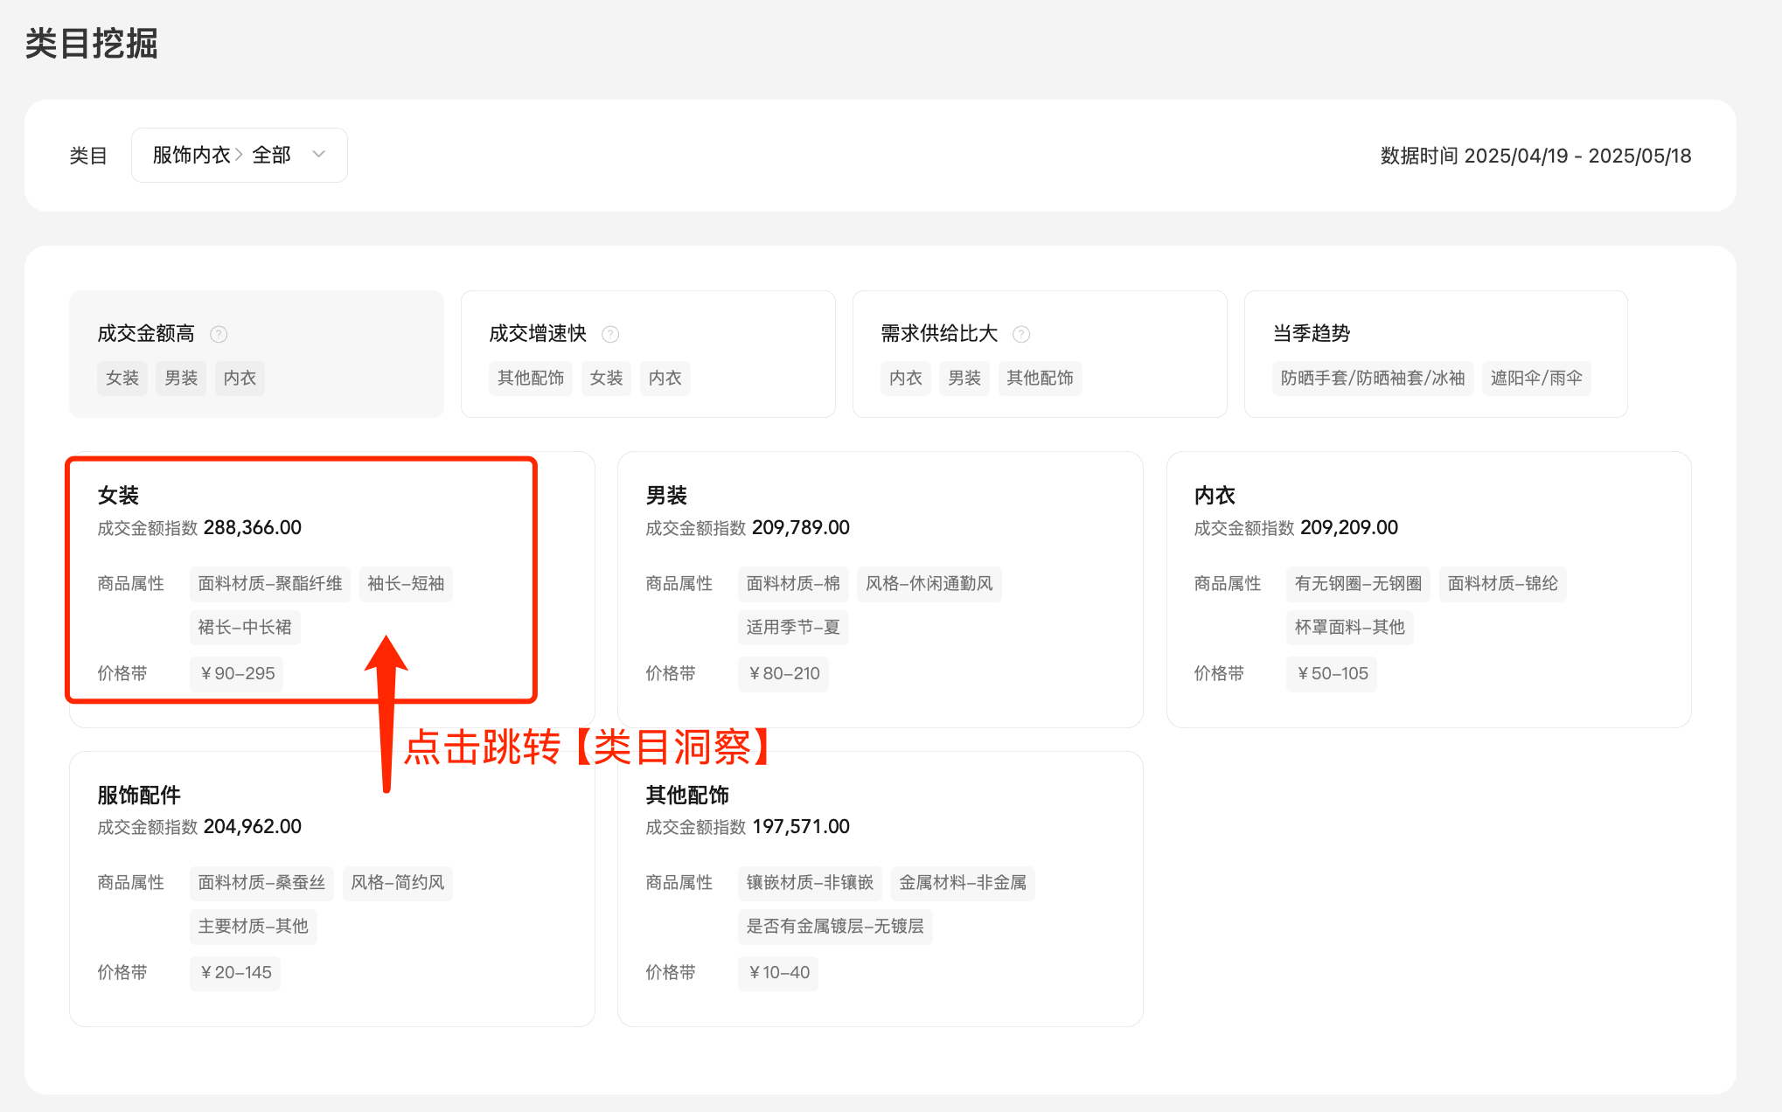Click help icon beside 成交金额高
Screen dimensions: 1782x1112
click(x=219, y=334)
